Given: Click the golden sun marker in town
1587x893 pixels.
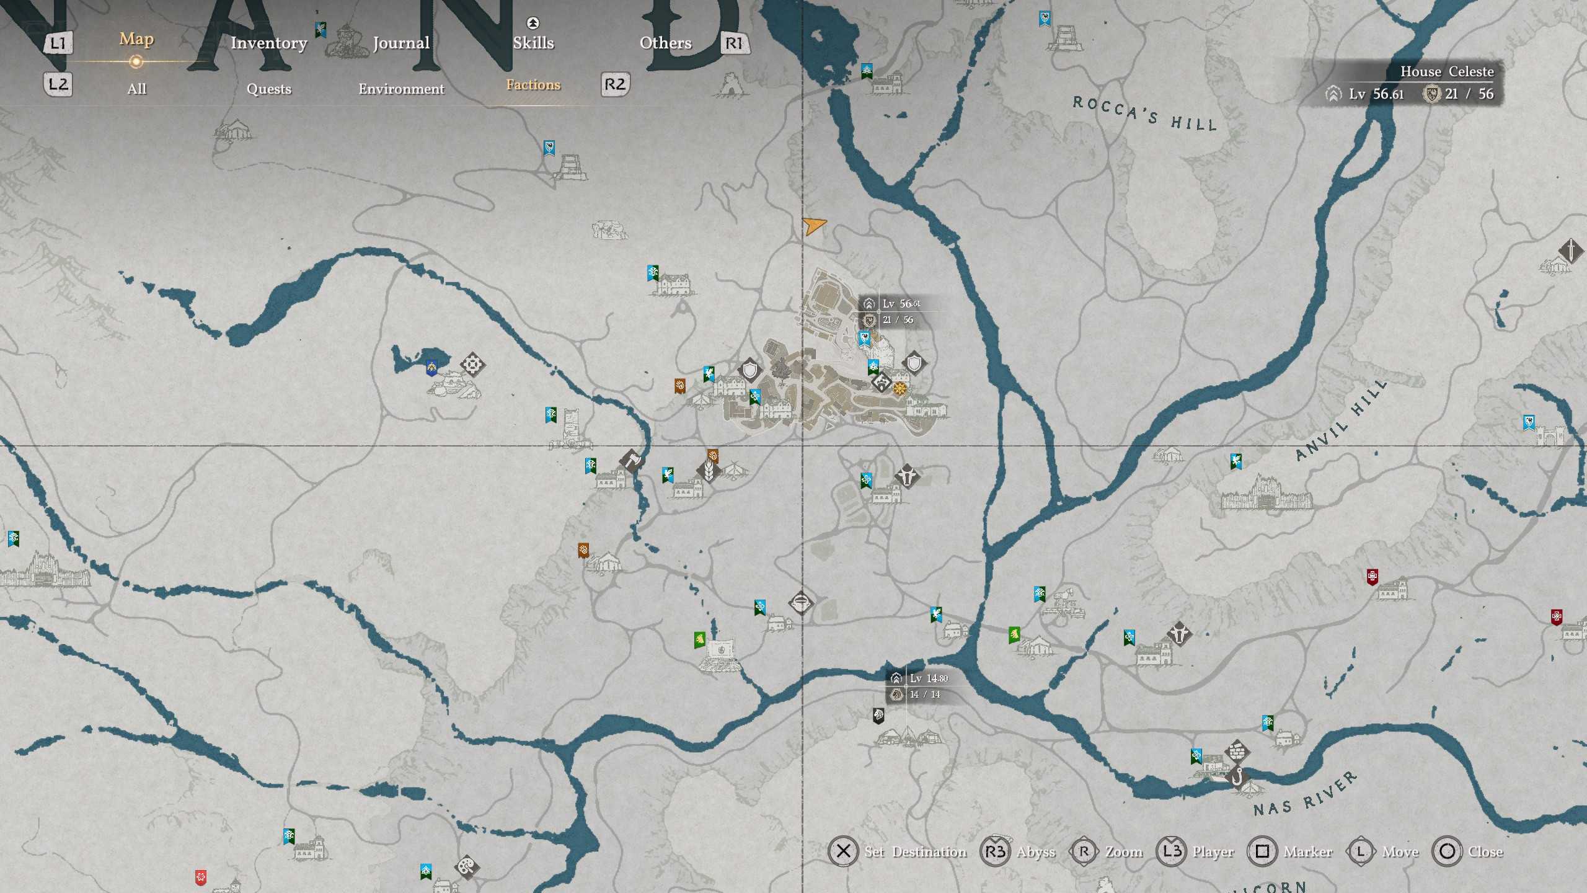Looking at the screenshot, I should tap(900, 389).
